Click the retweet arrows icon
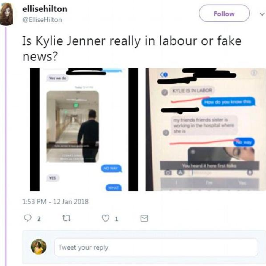The height and width of the screenshot is (266, 266). click(66, 218)
